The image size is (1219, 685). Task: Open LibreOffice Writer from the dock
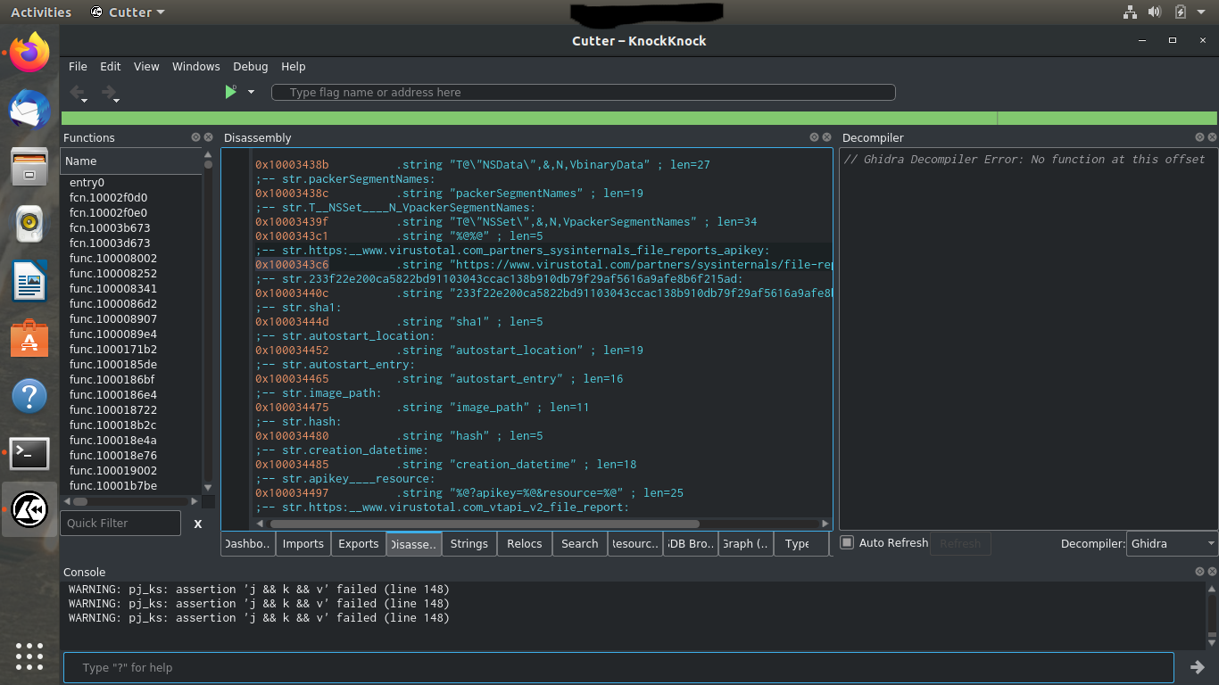coord(29,282)
